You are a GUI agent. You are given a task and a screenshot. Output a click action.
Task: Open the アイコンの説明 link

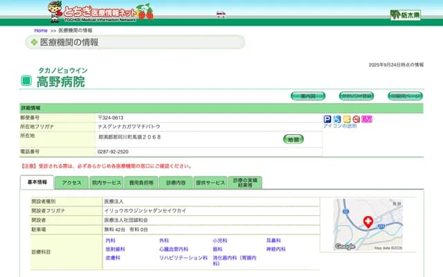[x=340, y=126]
